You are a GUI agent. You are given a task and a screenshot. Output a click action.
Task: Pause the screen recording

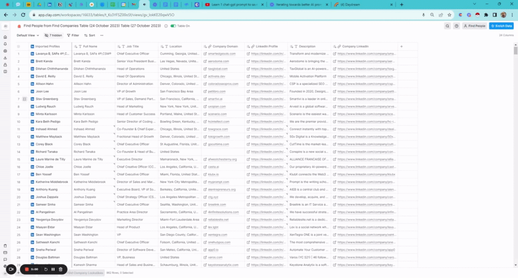[53, 269]
